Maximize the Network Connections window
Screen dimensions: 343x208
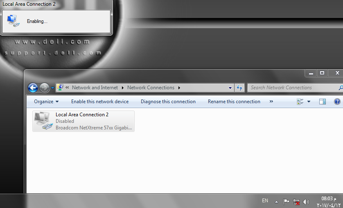(x=322, y=73)
